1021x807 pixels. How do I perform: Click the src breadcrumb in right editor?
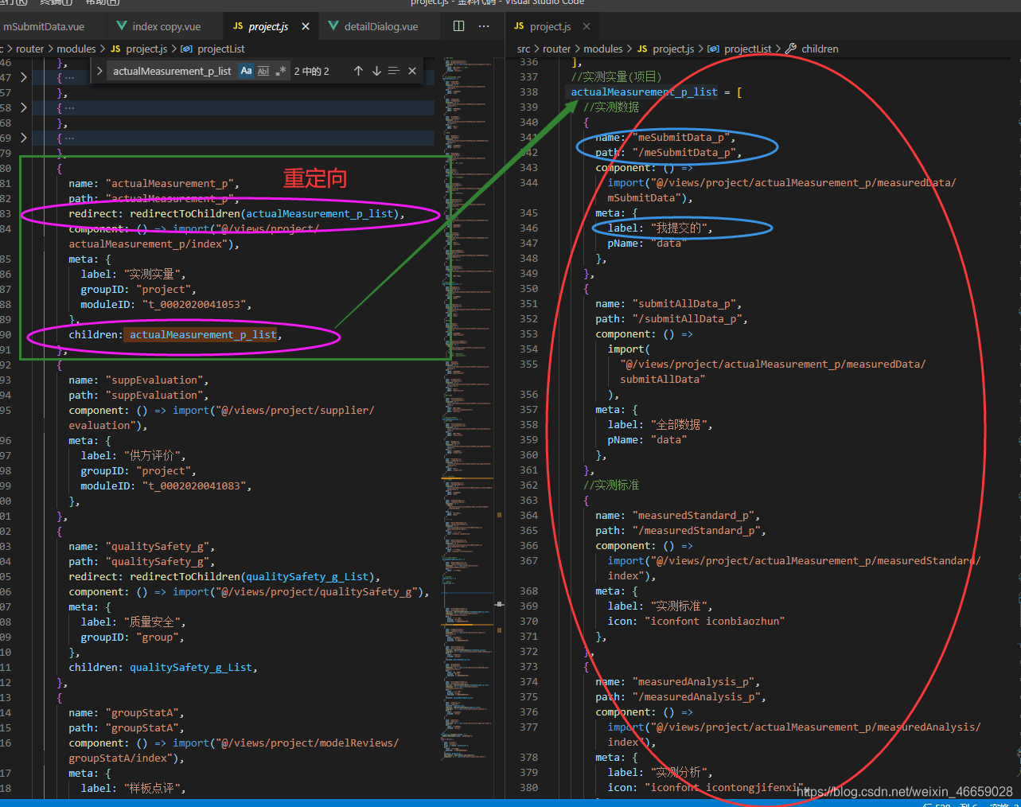(524, 49)
